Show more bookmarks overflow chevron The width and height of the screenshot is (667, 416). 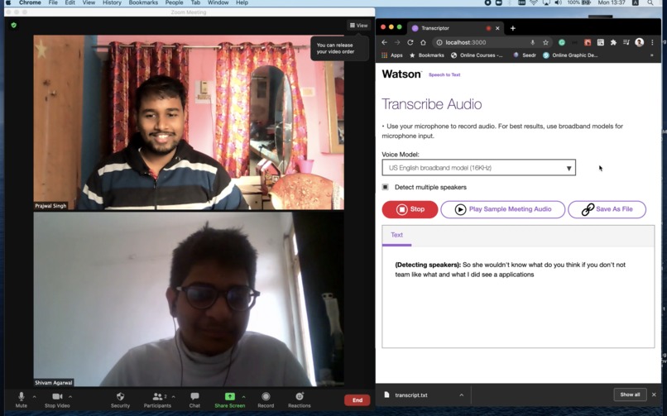(651, 55)
